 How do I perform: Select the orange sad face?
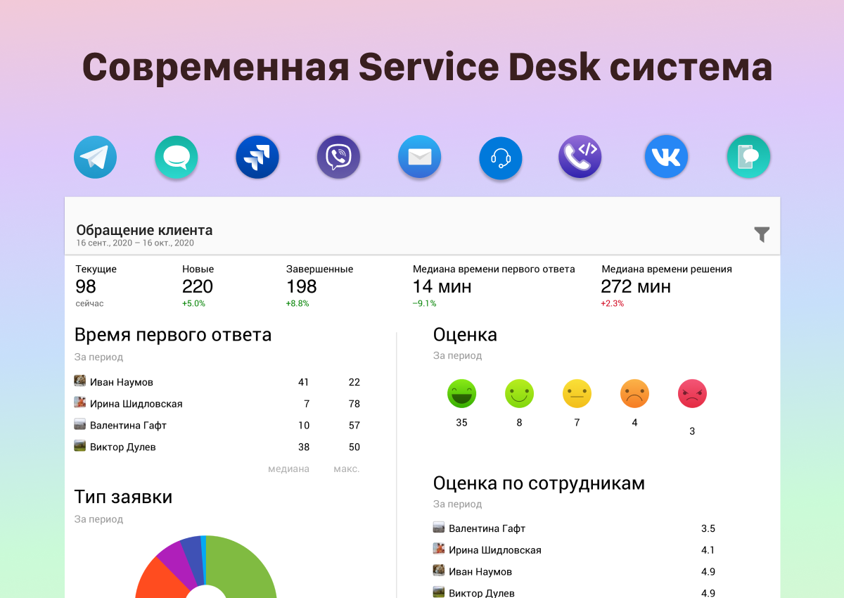(x=634, y=393)
